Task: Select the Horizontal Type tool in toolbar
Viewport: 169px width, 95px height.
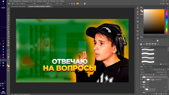Action: tap(8, 48)
